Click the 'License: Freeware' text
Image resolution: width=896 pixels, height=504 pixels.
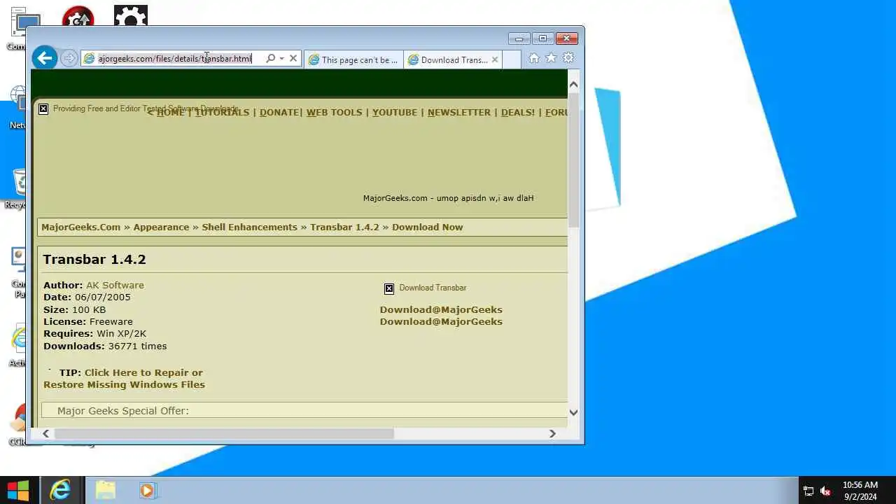click(88, 322)
